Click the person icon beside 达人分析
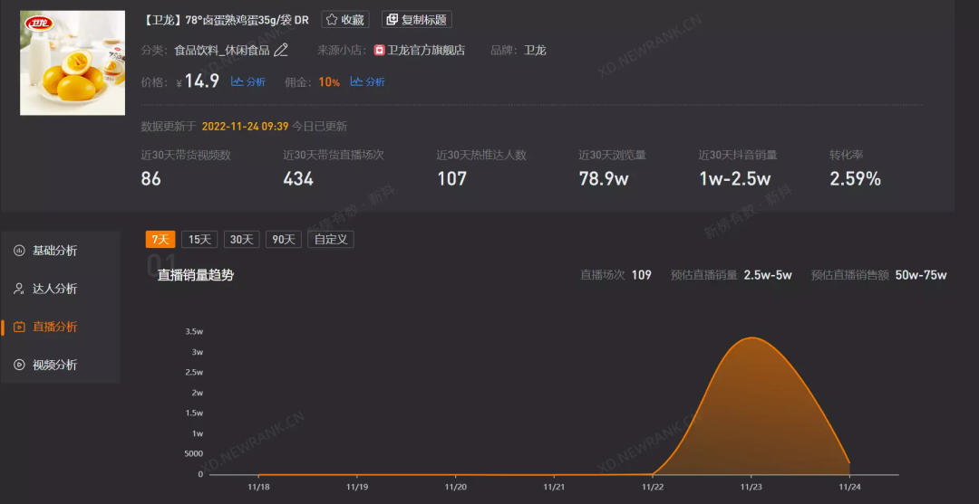This screenshot has height=504, width=979. pos(19,289)
